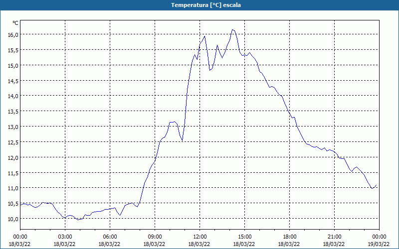Click the temperature curve's highest peak above 16,0
The height and width of the screenshot is (249, 399).
click(232, 30)
